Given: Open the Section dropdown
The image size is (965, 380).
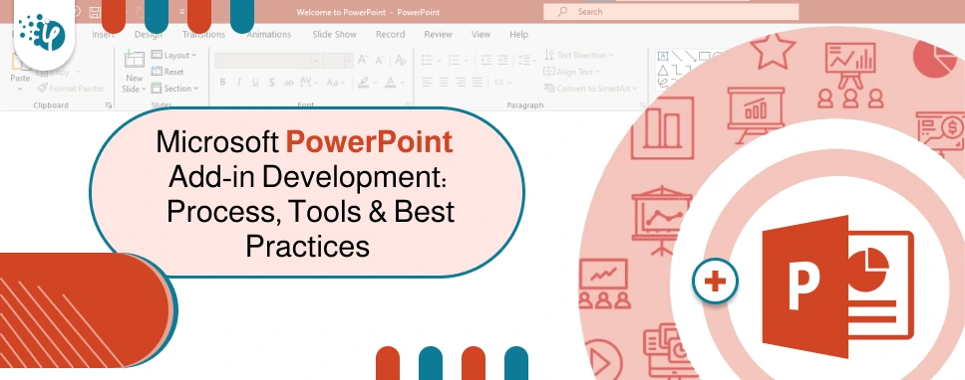Looking at the screenshot, I should click(x=174, y=89).
